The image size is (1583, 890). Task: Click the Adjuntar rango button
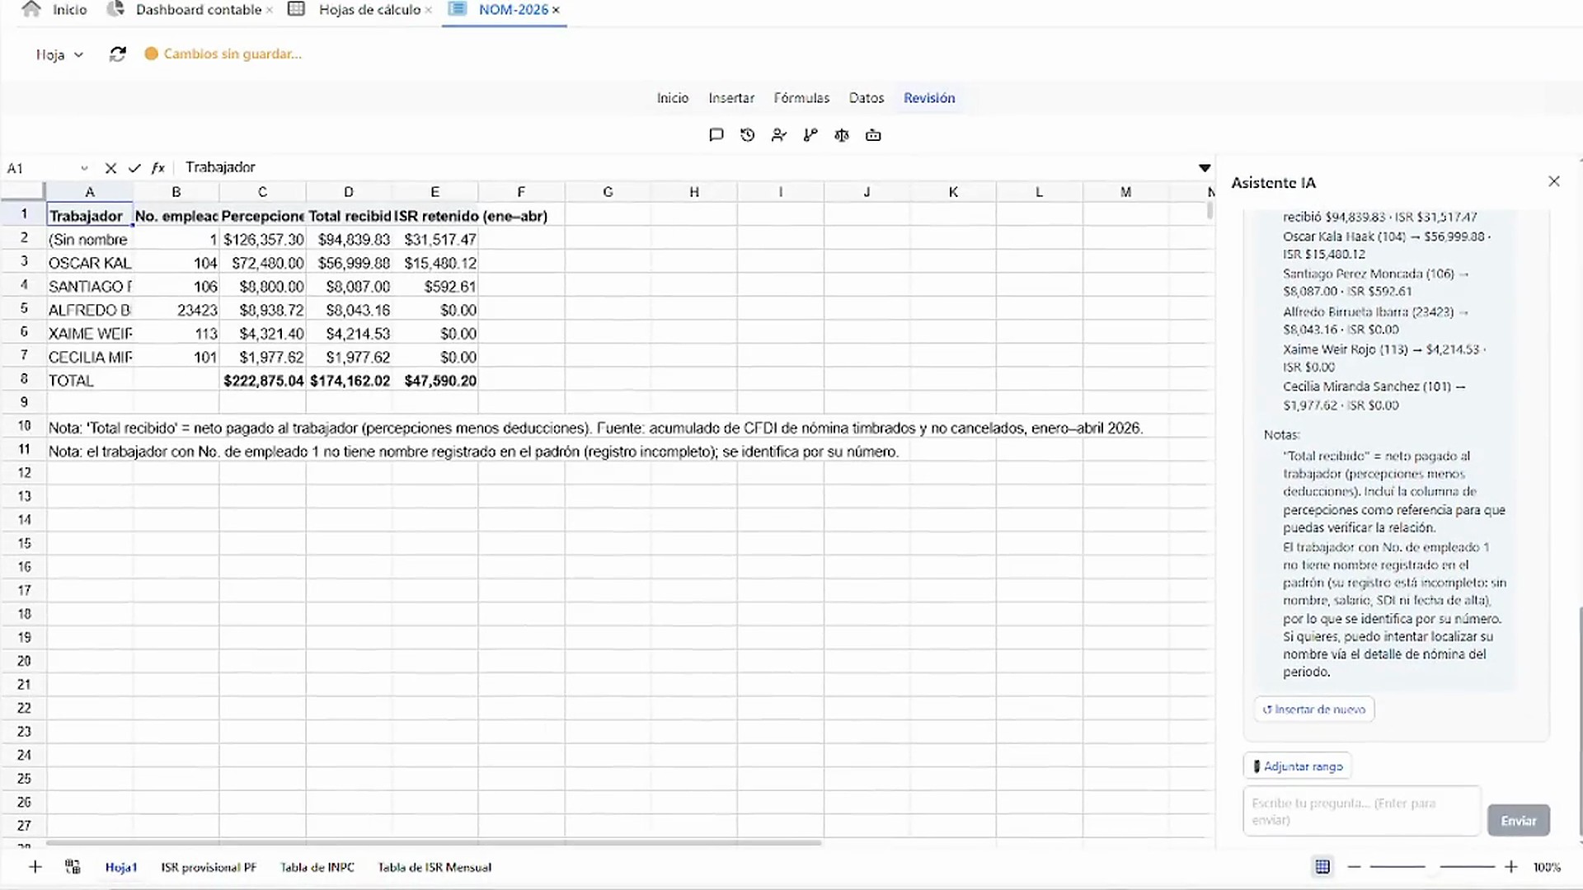[1297, 766]
